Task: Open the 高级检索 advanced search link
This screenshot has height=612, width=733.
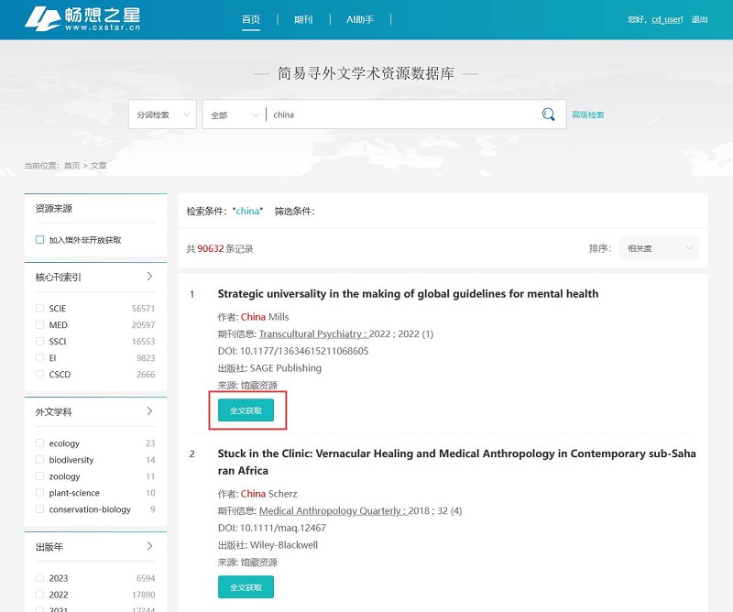Action: (x=588, y=115)
